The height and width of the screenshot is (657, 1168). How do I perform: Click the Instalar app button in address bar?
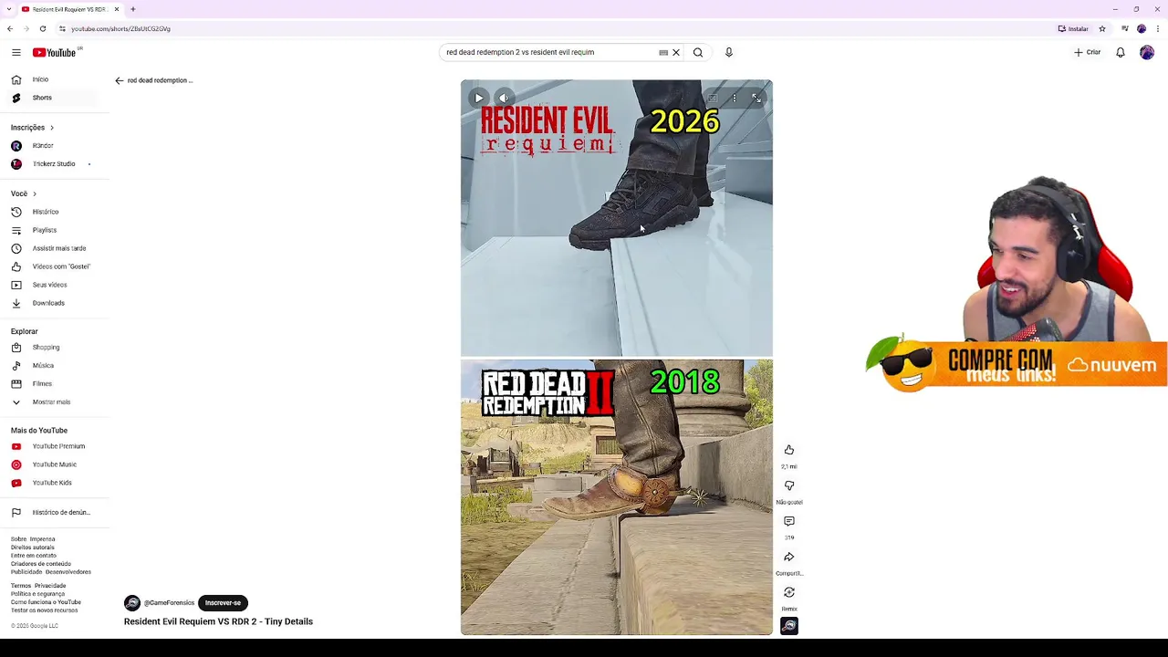[x=1074, y=28]
